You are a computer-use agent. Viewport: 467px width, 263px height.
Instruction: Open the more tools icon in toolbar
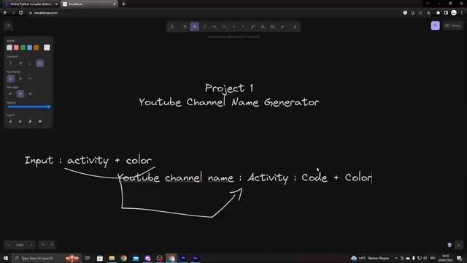tap(295, 27)
